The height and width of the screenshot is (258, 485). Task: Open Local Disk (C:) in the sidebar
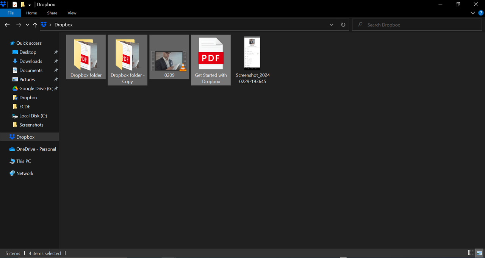tap(33, 116)
